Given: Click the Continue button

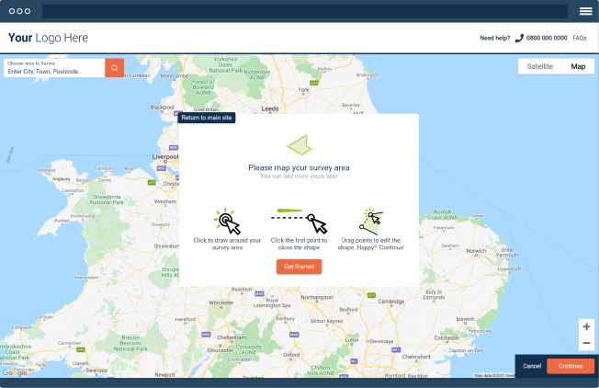Looking at the screenshot, I should pos(571,366).
